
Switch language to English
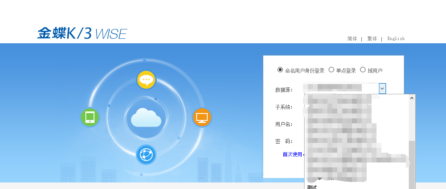396,39
